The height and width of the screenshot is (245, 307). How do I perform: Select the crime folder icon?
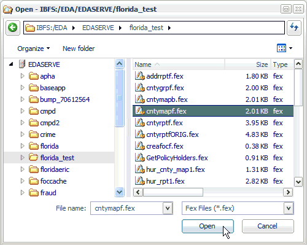pos(34,134)
